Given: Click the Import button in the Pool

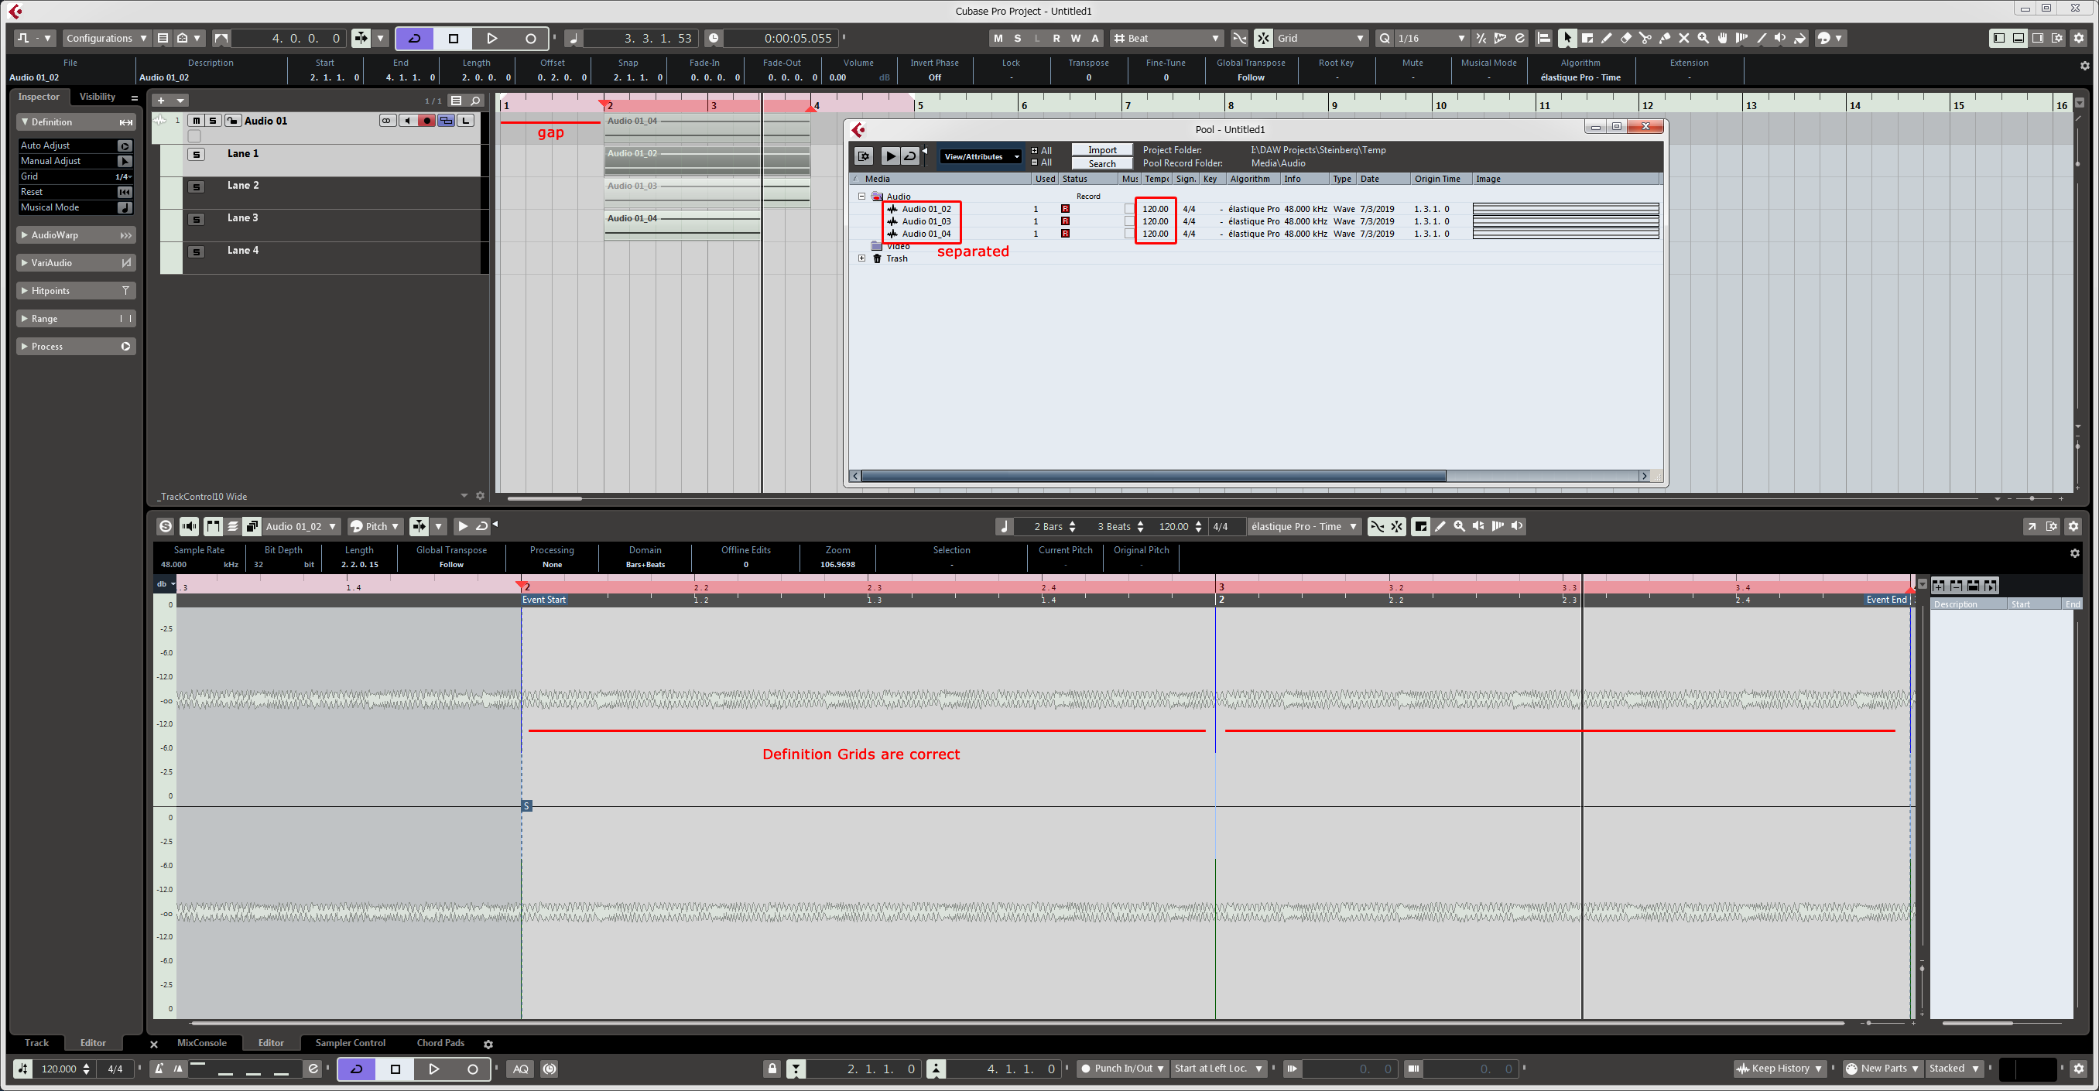Looking at the screenshot, I should click(x=1101, y=150).
